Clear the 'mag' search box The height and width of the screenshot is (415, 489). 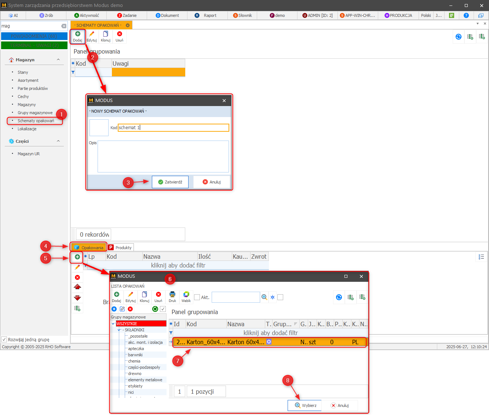64,26
